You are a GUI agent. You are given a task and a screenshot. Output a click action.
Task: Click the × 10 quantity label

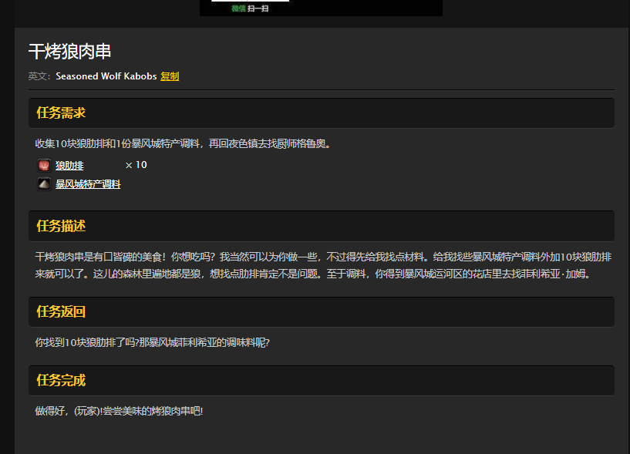click(x=136, y=164)
